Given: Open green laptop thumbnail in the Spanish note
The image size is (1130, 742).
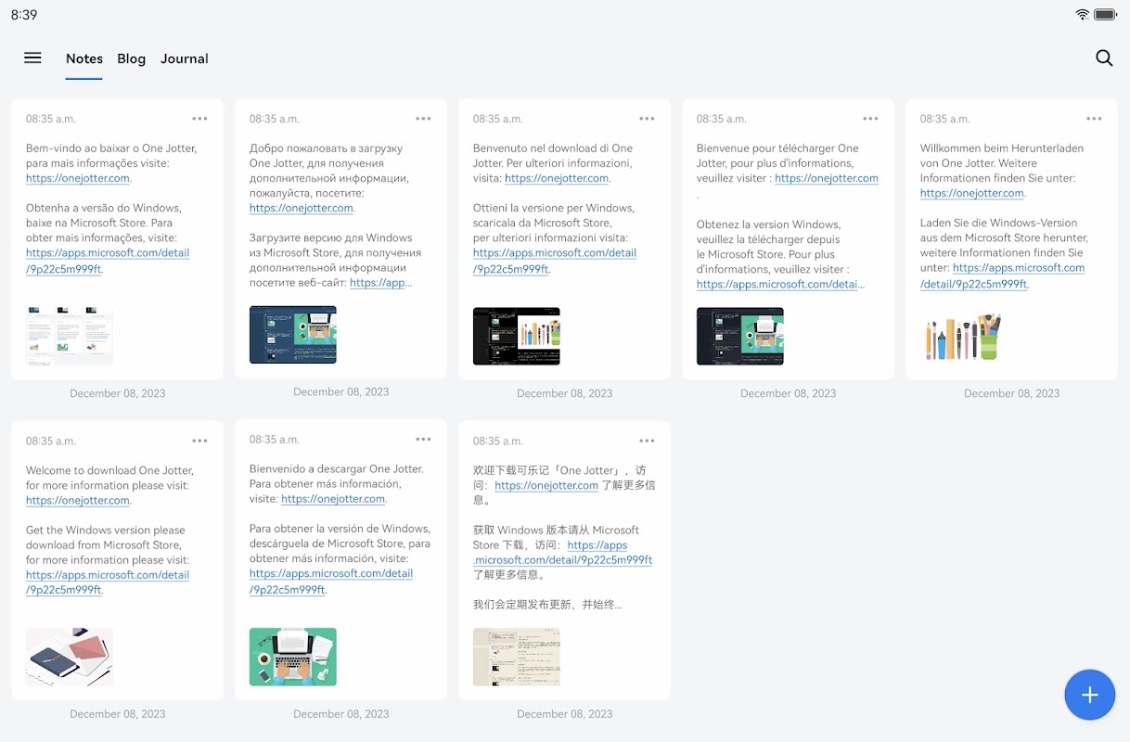Looking at the screenshot, I should point(293,657).
